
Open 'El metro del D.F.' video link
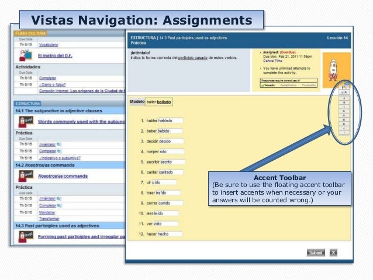[x=55, y=56]
